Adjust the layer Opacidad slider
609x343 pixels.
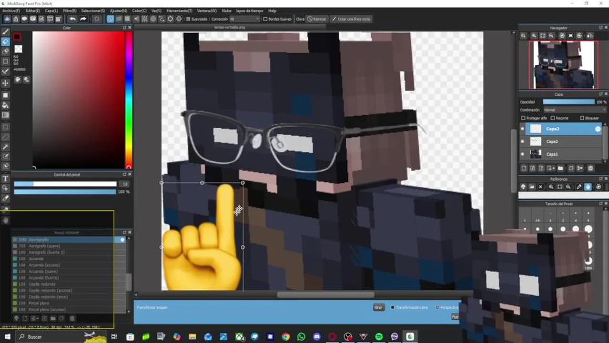(x=569, y=102)
